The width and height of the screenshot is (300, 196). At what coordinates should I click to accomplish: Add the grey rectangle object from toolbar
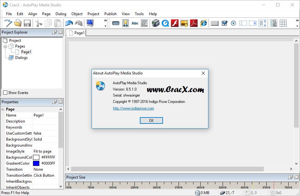tap(215, 23)
